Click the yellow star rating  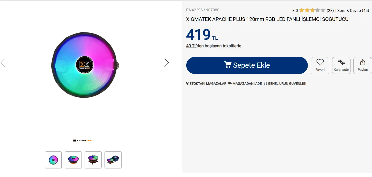[312, 11]
